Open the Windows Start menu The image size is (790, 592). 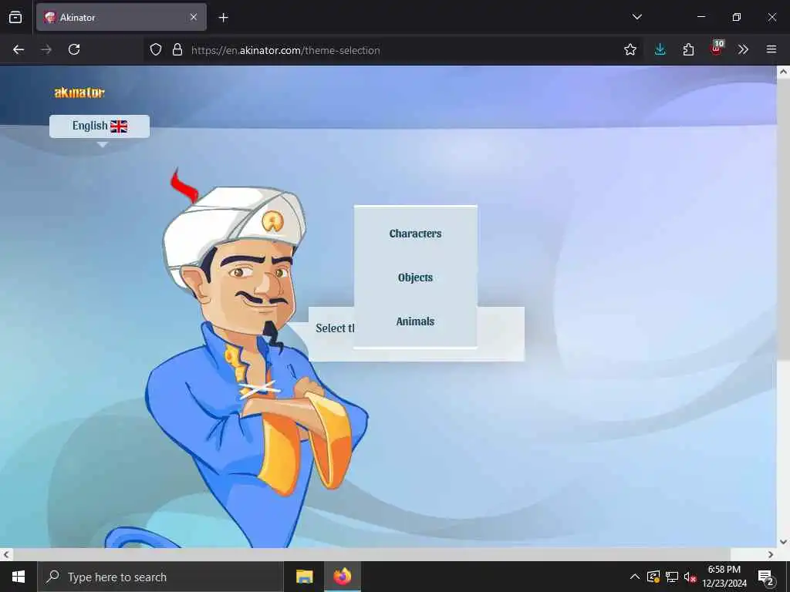(19, 577)
